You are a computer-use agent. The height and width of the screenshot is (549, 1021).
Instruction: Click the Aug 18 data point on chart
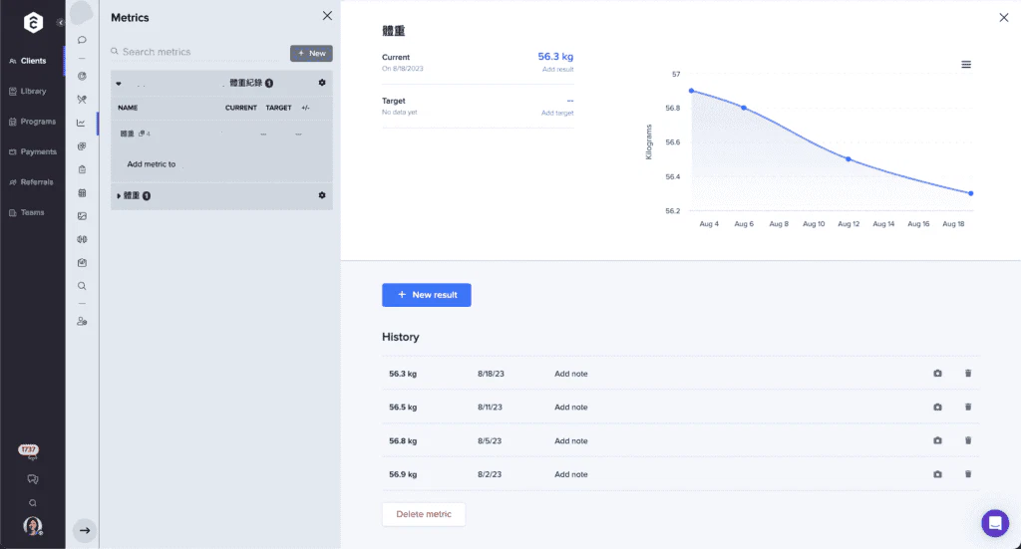pos(970,193)
